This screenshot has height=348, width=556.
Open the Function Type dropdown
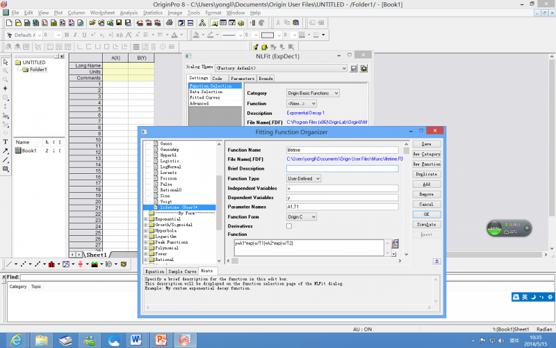(x=304, y=178)
